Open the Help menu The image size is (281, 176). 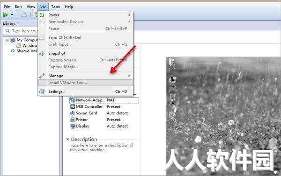pyautogui.click(x=69, y=7)
